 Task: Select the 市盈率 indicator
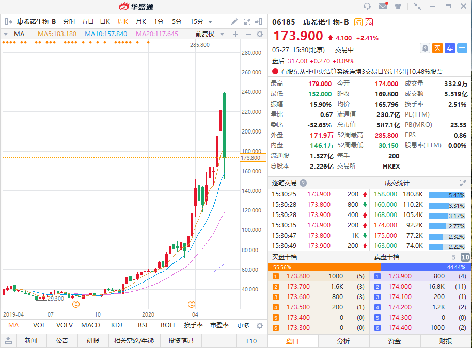click(219, 325)
